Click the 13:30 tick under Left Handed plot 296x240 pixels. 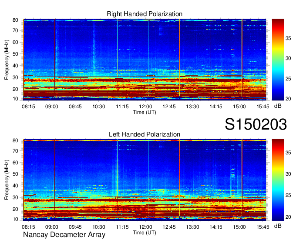click(x=192, y=227)
